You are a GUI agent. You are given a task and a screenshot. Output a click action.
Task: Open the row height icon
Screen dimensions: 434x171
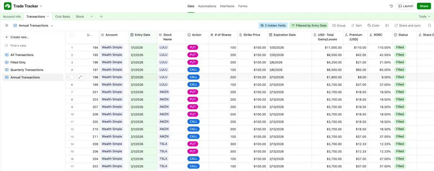(387, 26)
